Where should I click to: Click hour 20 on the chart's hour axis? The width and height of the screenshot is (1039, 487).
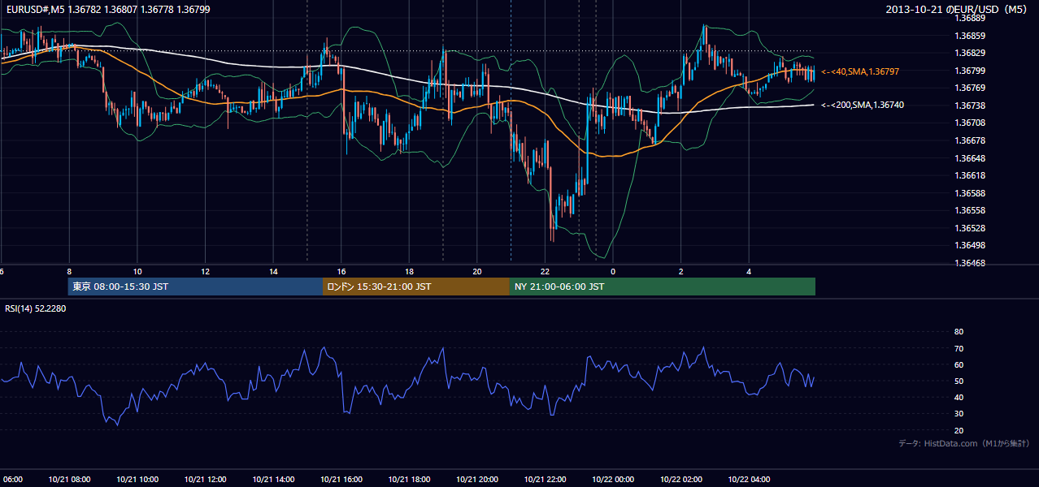tap(477, 271)
